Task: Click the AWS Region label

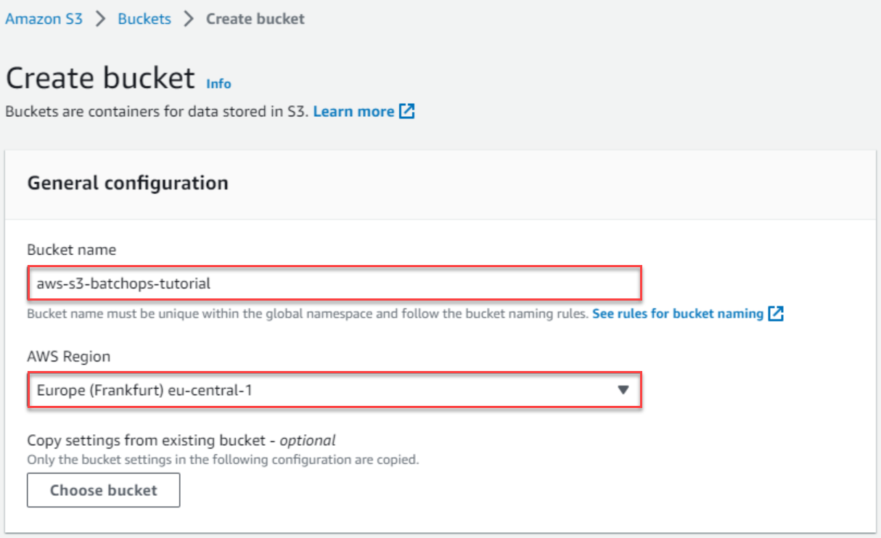Action: tap(69, 356)
